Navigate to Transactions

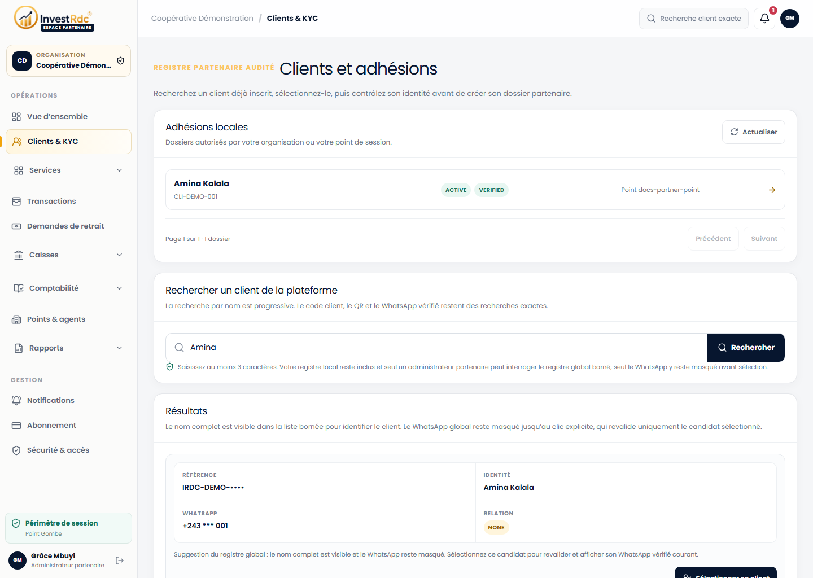(x=68, y=202)
